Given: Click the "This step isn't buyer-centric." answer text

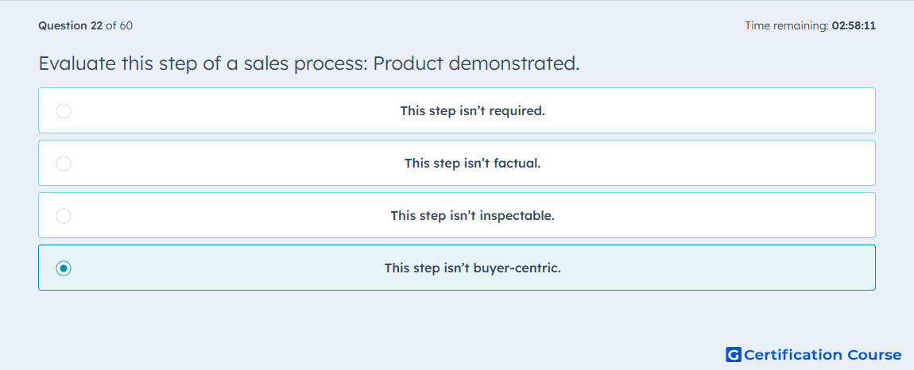Looking at the screenshot, I should pyautogui.click(x=473, y=268).
